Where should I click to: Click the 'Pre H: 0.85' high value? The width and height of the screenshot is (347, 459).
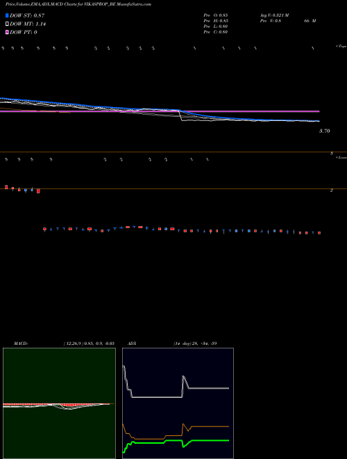[x=216, y=21]
